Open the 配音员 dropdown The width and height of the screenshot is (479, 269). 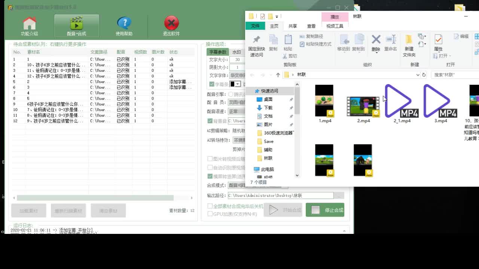point(237,102)
